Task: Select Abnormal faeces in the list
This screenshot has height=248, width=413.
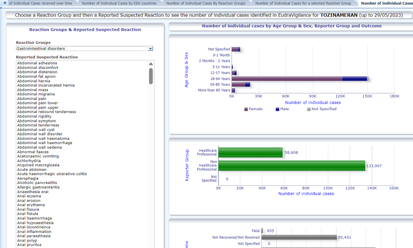Action: click(x=33, y=152)
